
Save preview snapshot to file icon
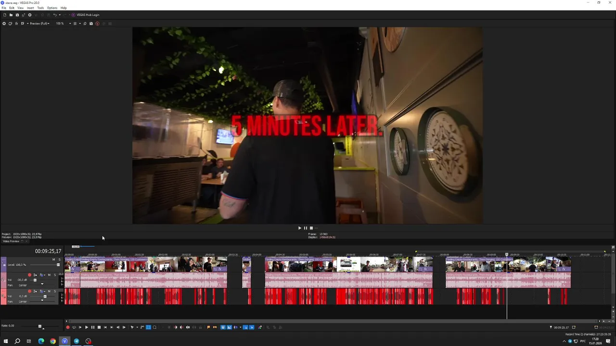(91, 24)
